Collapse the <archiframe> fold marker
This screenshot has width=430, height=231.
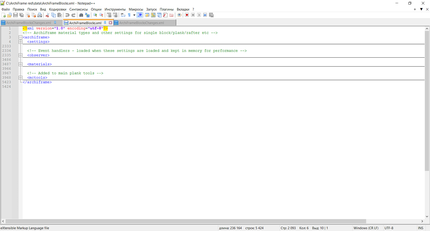click(20, 37)
